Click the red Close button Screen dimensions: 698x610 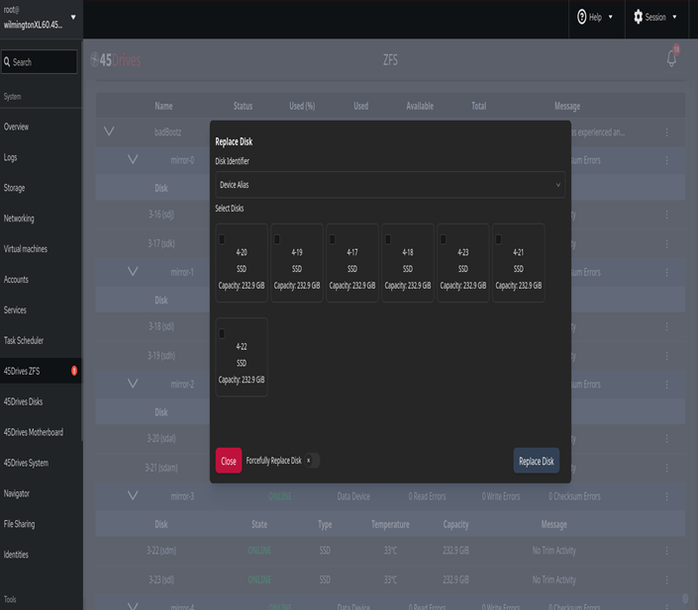click(229, 461)
